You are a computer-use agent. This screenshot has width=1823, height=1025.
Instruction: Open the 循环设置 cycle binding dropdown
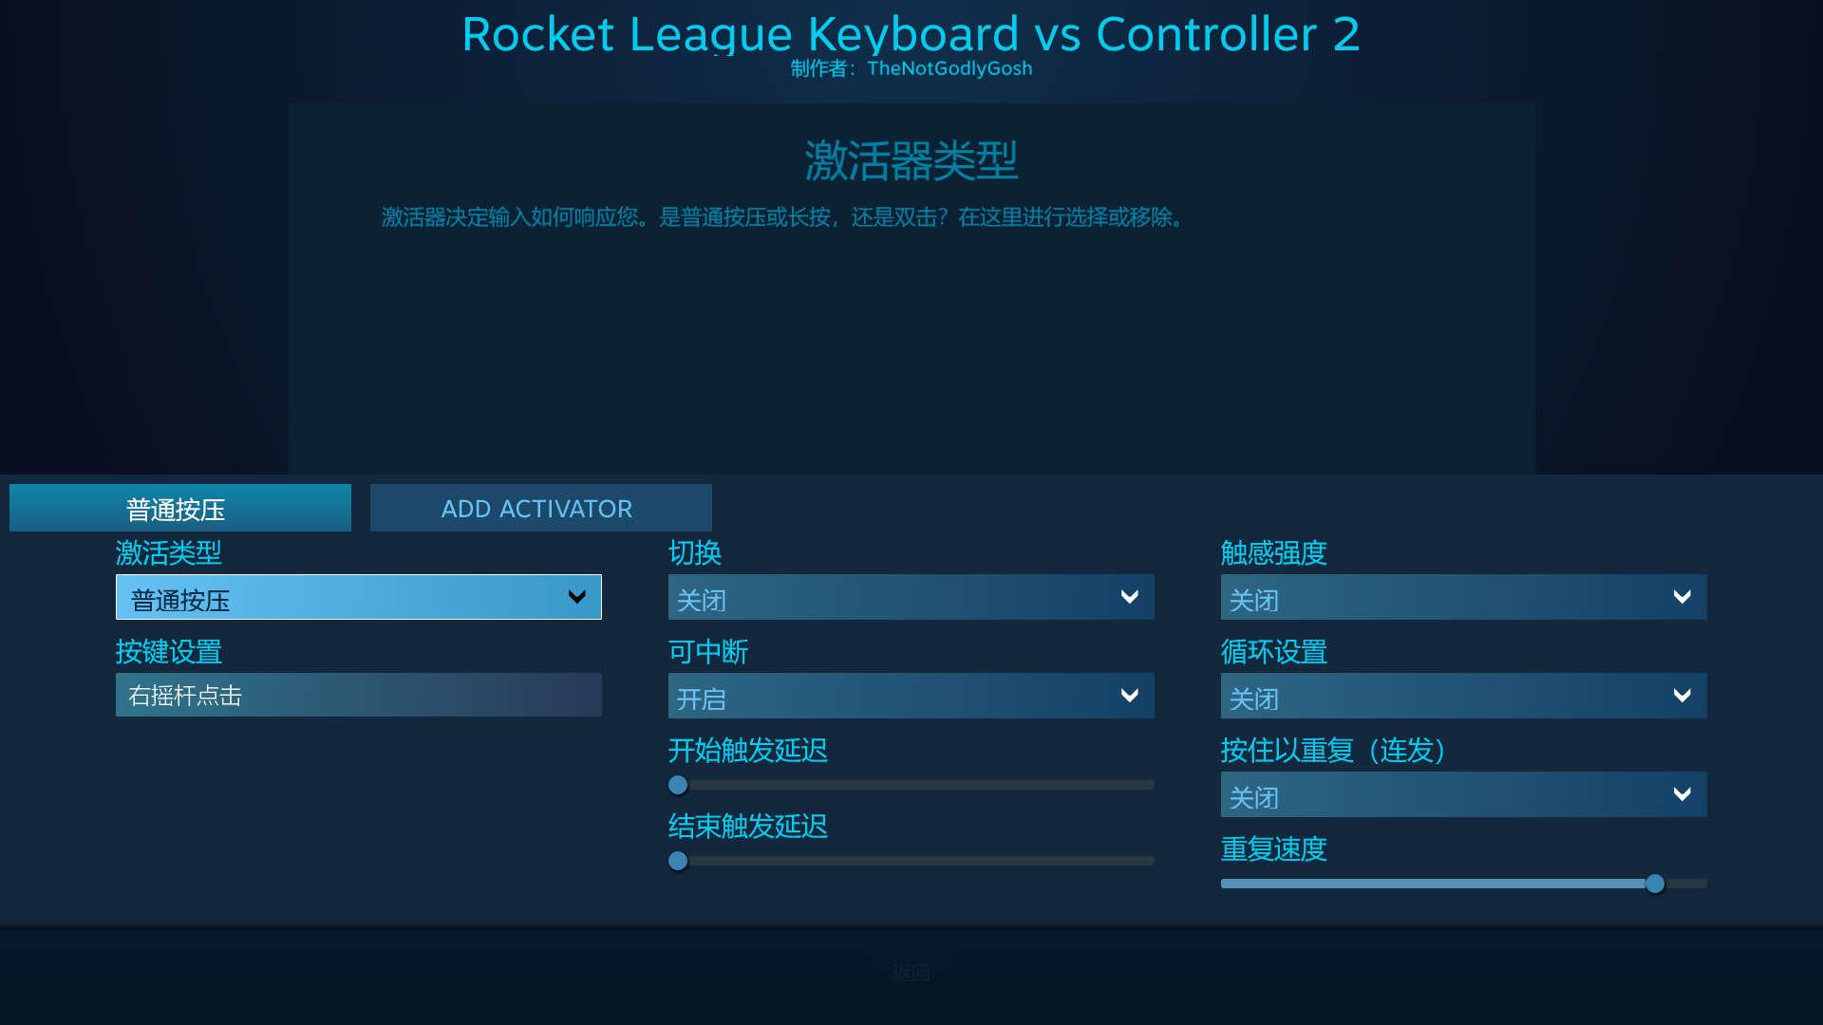(x=1463, y=696)
